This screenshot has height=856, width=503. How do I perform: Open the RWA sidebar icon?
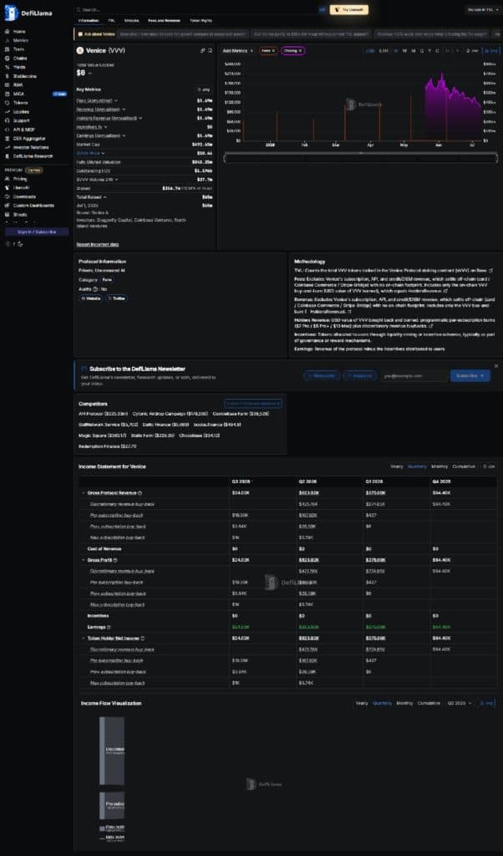click(7, 84)
